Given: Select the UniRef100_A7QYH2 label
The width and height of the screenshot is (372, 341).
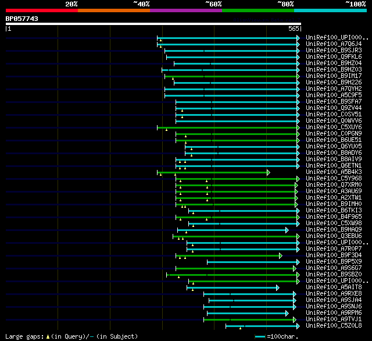Looking at the screenshot, I should pos(334,89).
